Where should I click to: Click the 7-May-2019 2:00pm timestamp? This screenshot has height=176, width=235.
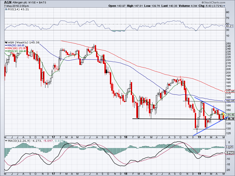16,6
